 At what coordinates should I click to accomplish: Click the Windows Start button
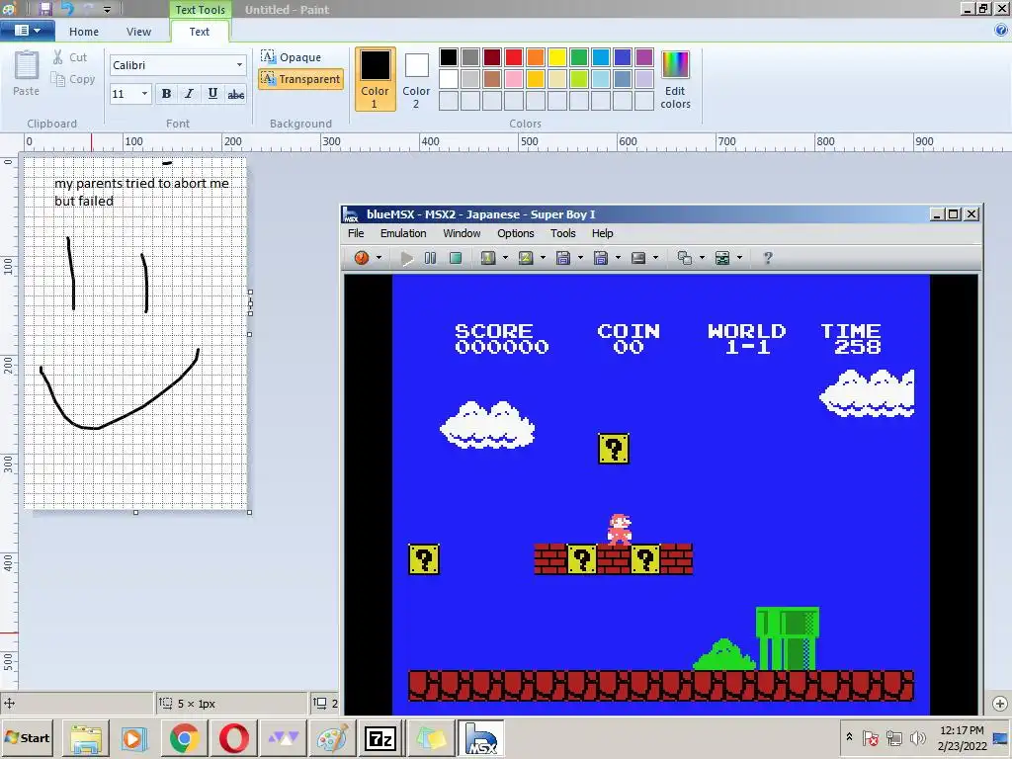[27, 737]
